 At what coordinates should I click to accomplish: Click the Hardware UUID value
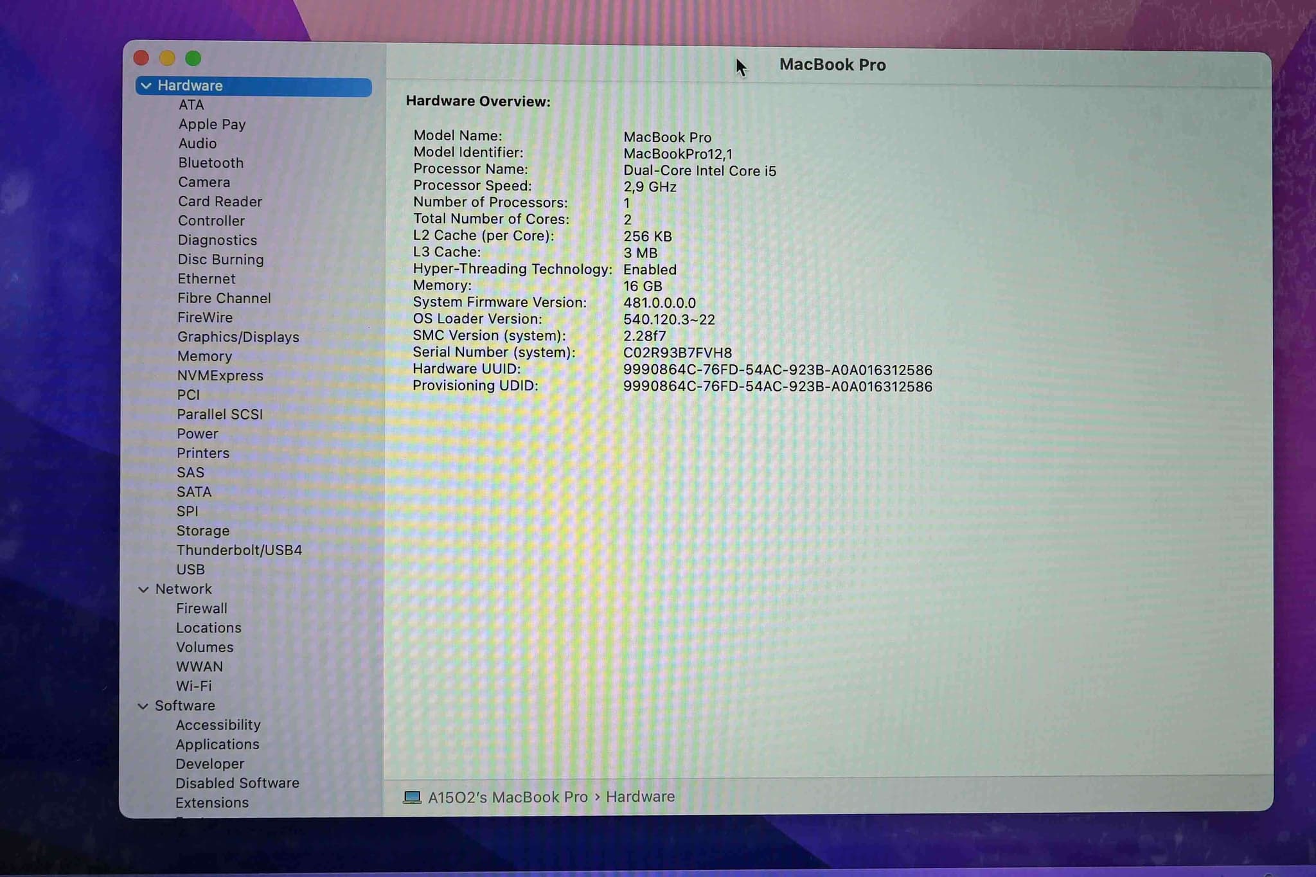778,370
